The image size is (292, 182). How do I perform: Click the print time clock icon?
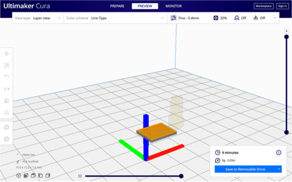tap(217, 152)
